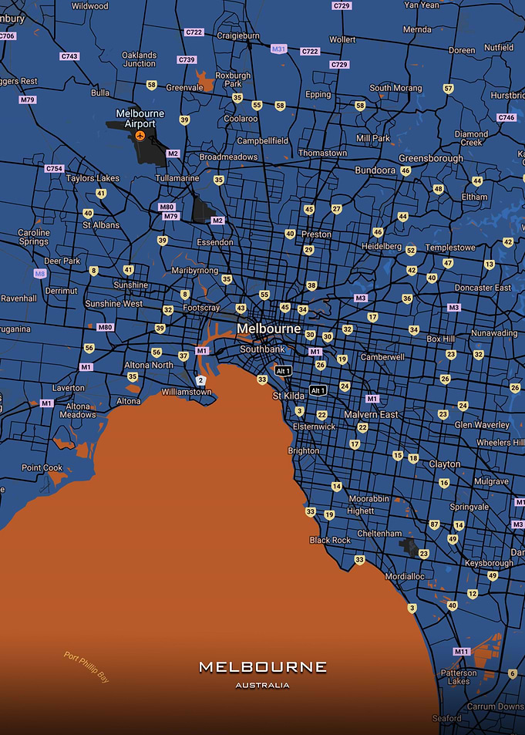Click the AUSTRALIA subtitle text
The height and width of the screenshot is (735, 525).
262,686
